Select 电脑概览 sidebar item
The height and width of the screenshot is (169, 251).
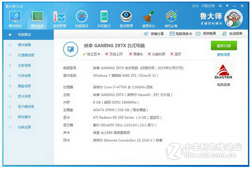pos(28,35)
